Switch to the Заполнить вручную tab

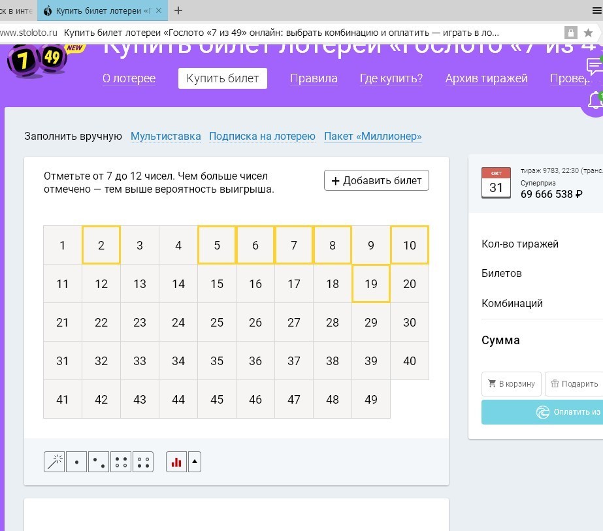[73, 136]
